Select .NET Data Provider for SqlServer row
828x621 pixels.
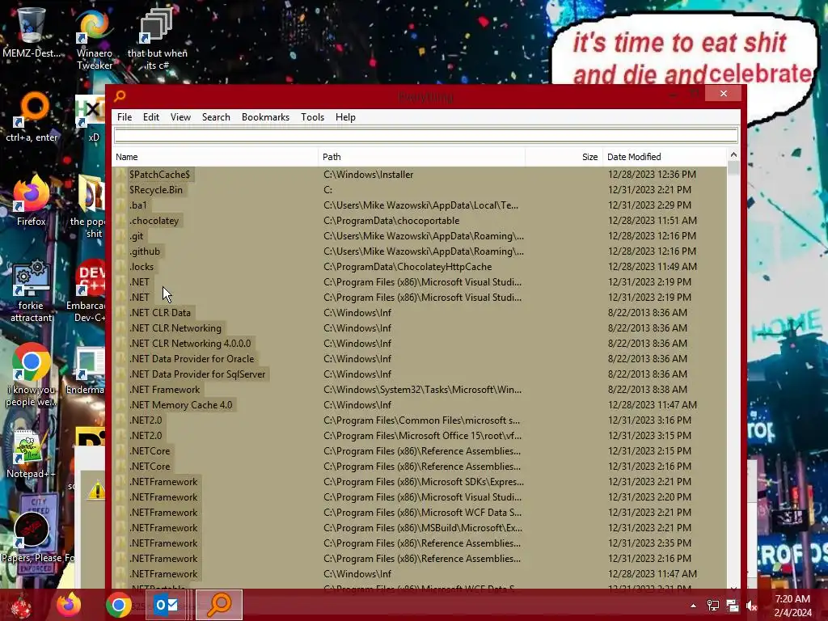click(420, 374)
